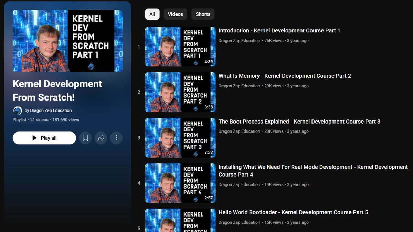Play all videos in the playlist
The height and width of the screenshot is (232, 413).
pos(44,138)
